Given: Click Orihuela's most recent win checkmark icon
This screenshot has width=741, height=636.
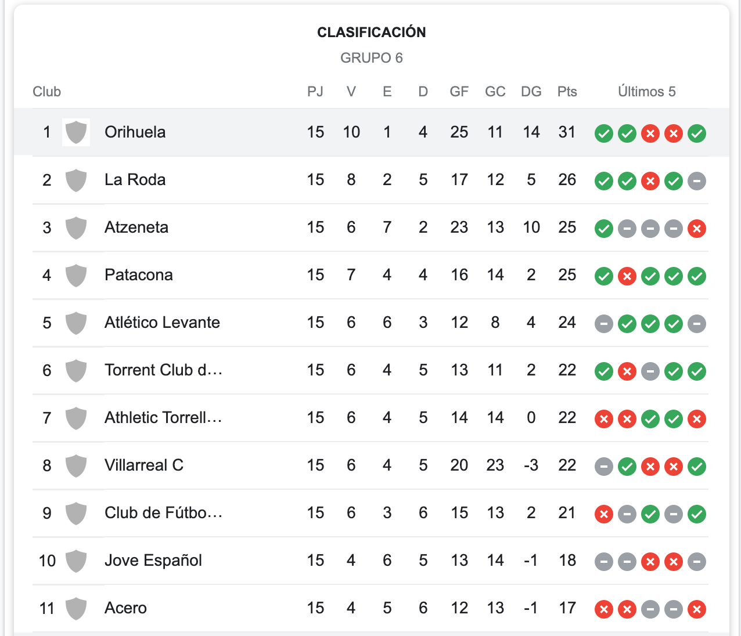Looking at the screenshot, I should point(696,133).
